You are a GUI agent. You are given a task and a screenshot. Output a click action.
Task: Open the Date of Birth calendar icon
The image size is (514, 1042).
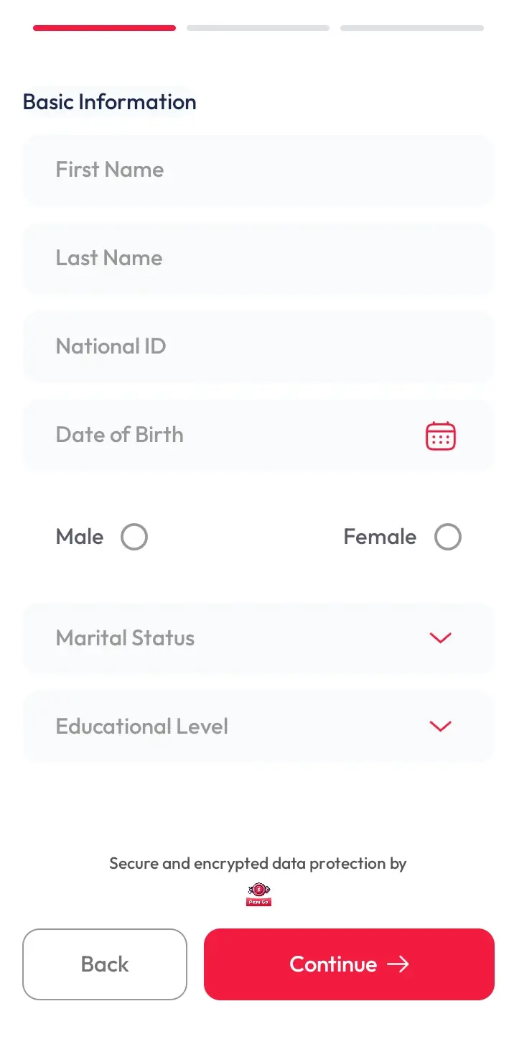(x=440, y=436)
